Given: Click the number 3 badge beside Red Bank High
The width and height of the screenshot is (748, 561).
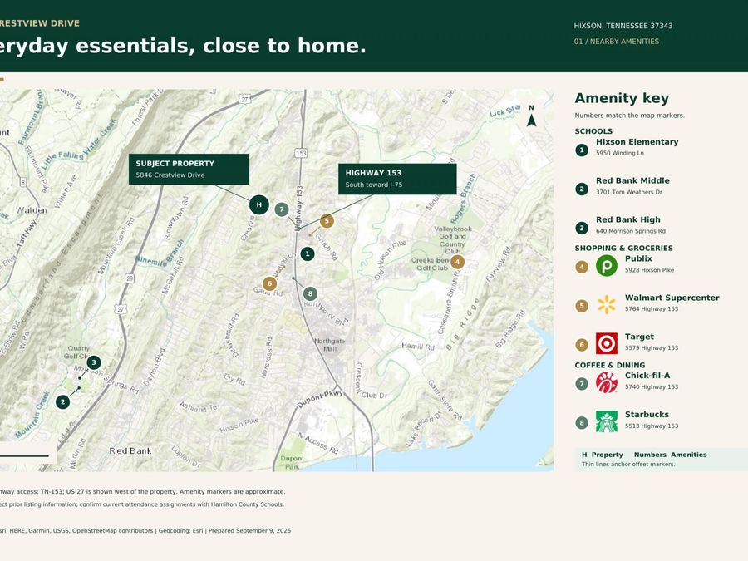Looking at the screenshot, I should pyautogui.click(x=582, y=228).
